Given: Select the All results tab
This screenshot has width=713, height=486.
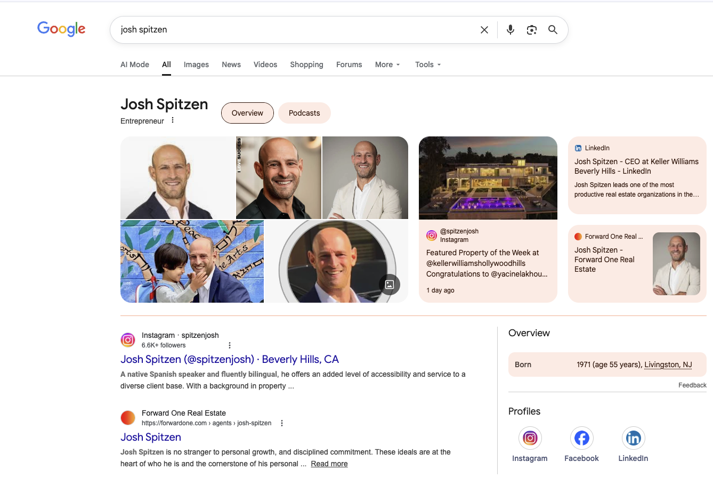Looking at the screenshot, I should 166,64.
